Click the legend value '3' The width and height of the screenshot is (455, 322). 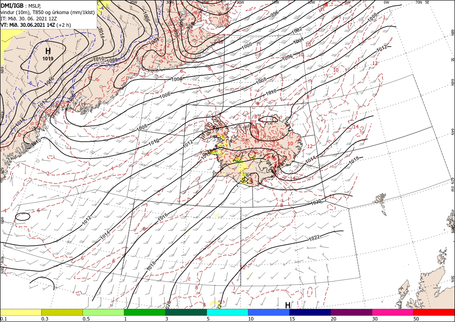167,319
